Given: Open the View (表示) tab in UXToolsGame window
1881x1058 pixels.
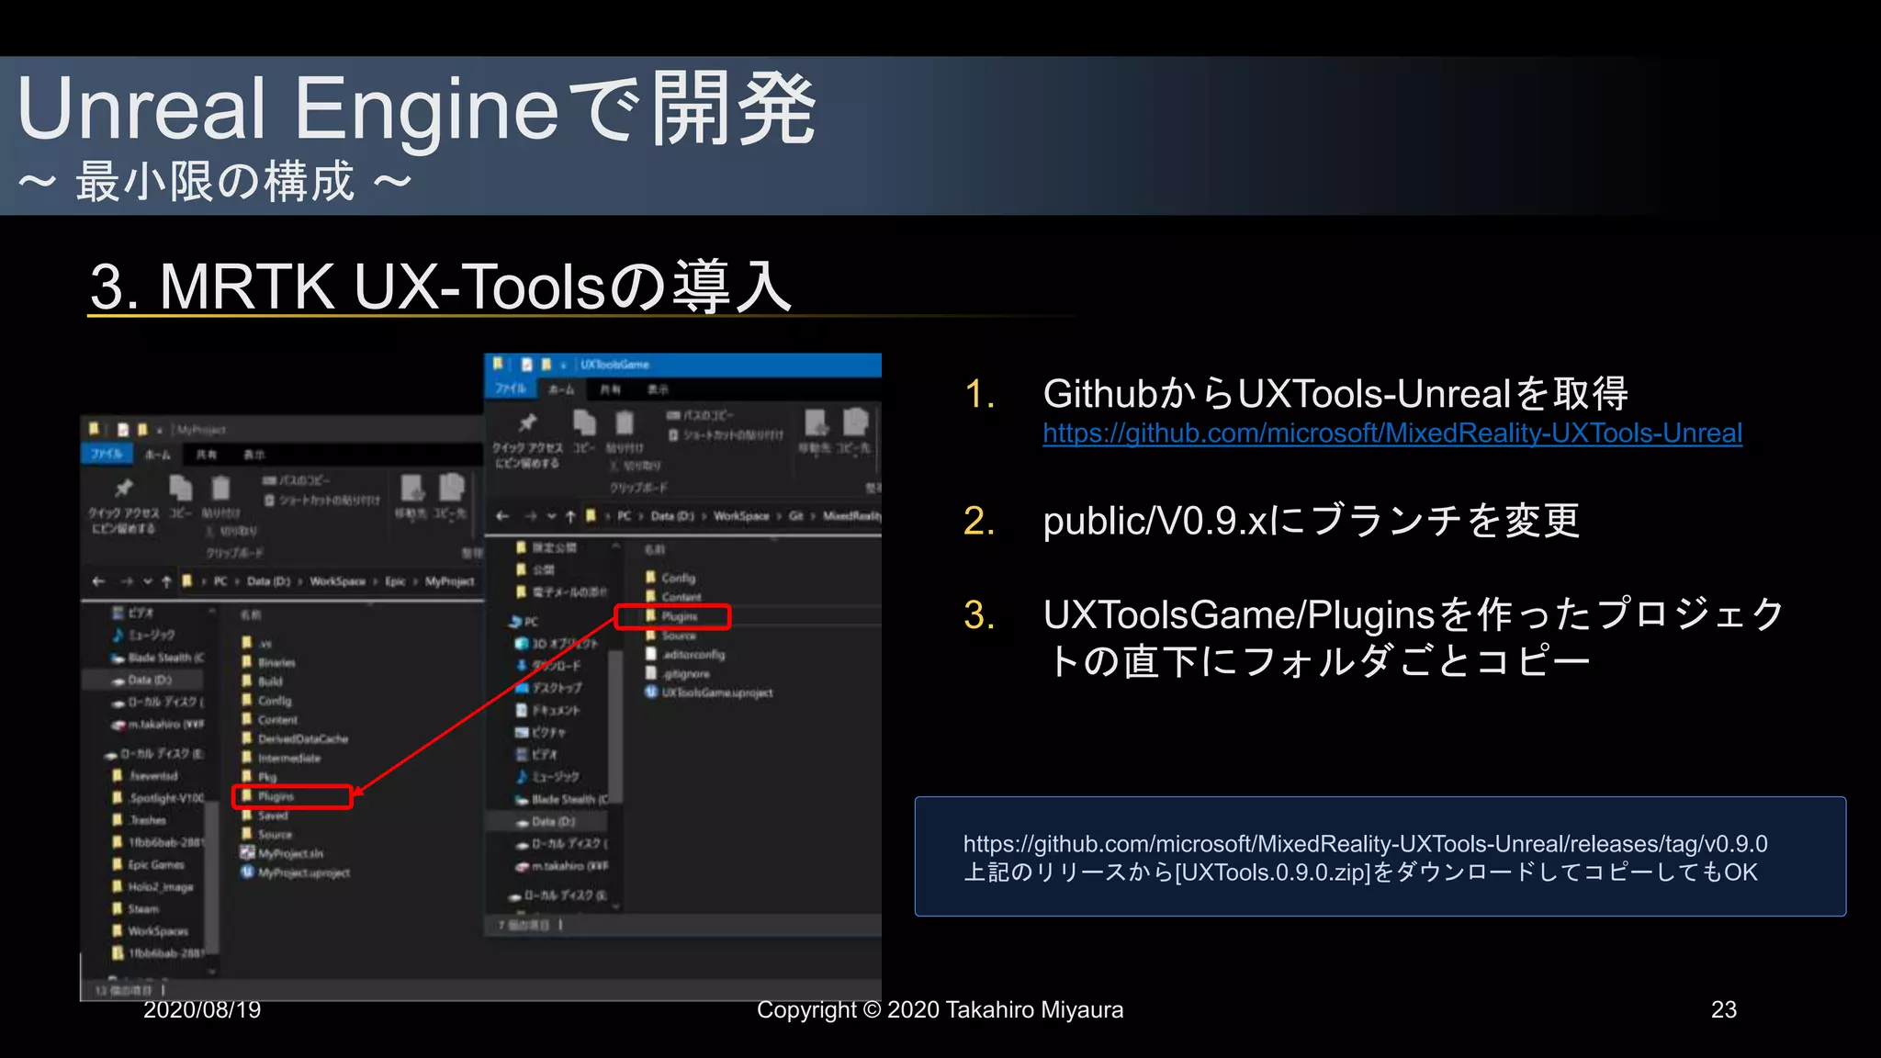Looking at the screenshot, I should coord(659,389).
